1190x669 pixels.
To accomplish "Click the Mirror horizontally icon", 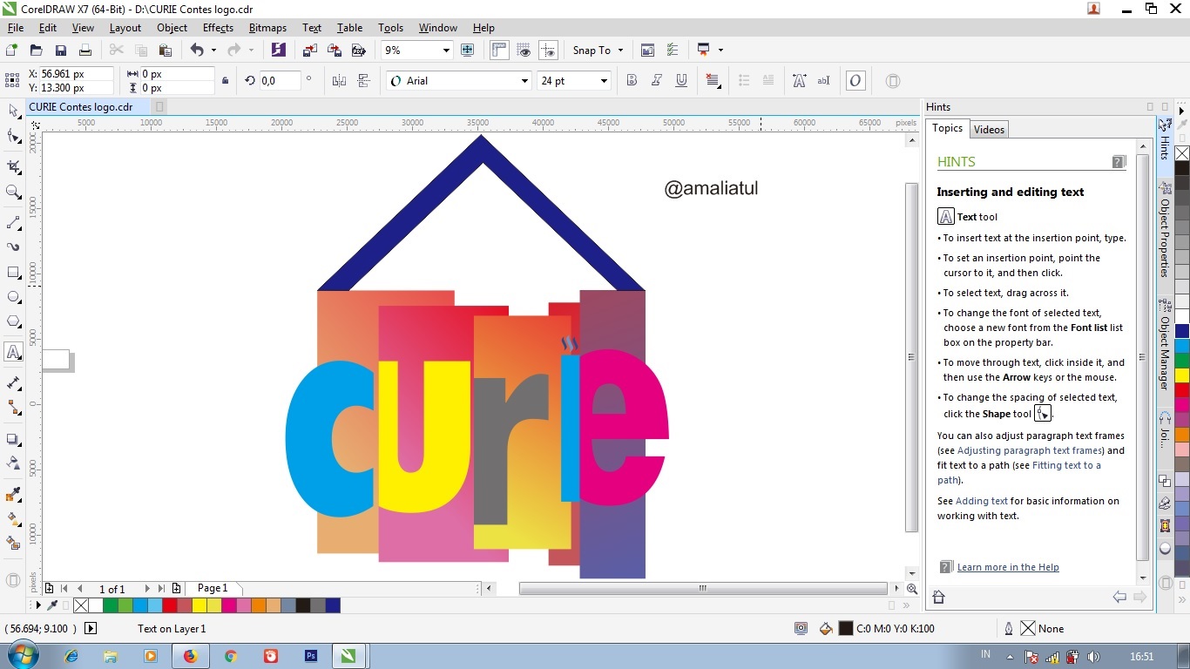I will [340, 81].
